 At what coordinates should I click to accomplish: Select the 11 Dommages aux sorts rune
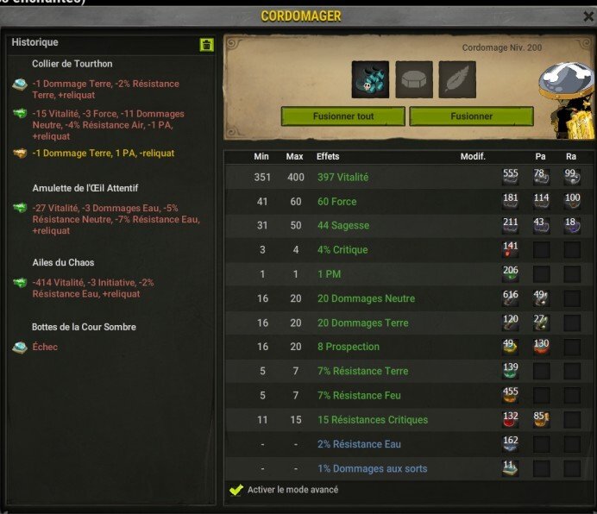[x=510, y=468]
